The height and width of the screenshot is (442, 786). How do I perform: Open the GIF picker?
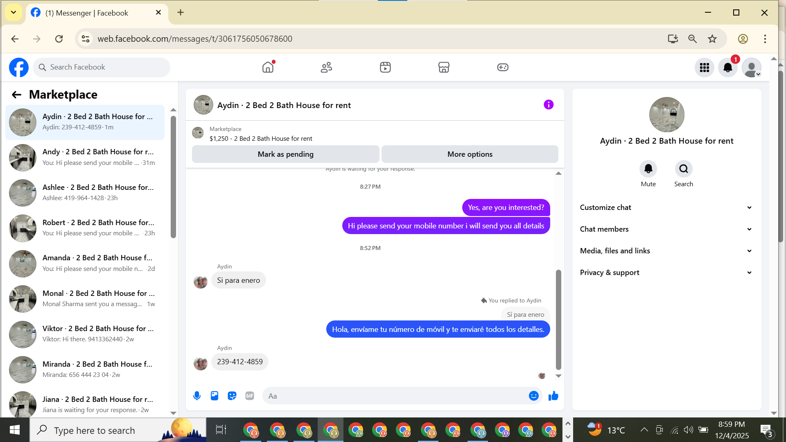point(250,396)
